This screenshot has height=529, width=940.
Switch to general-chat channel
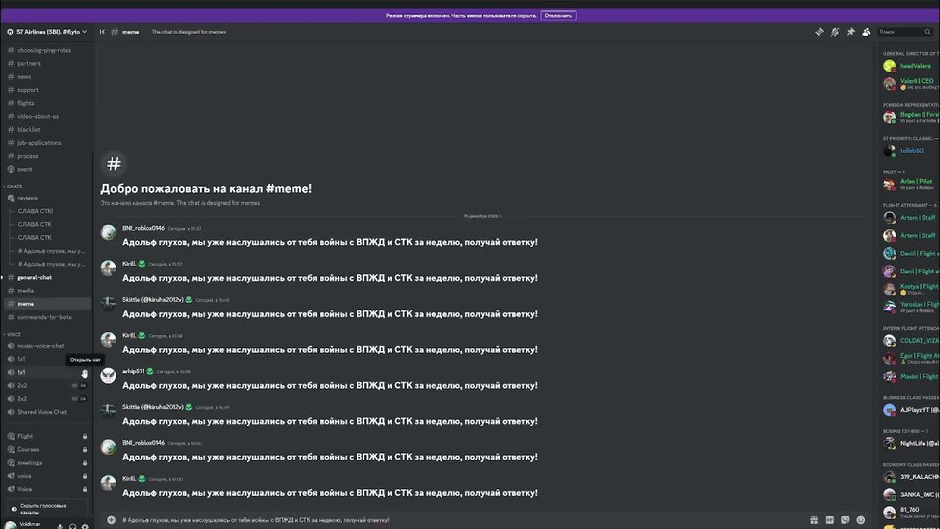point(35,278)
